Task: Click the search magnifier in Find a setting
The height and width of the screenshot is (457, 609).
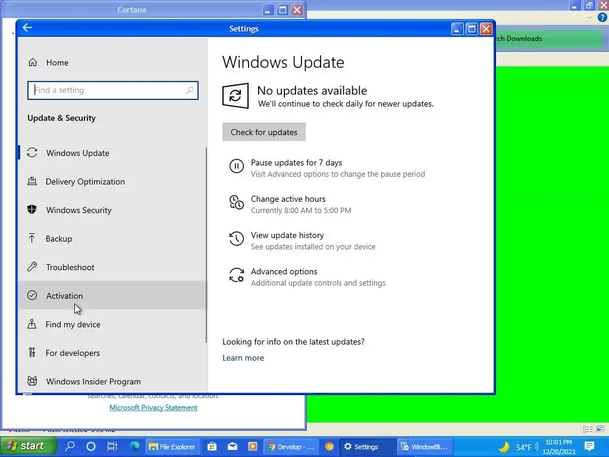Action: (190, 90)
